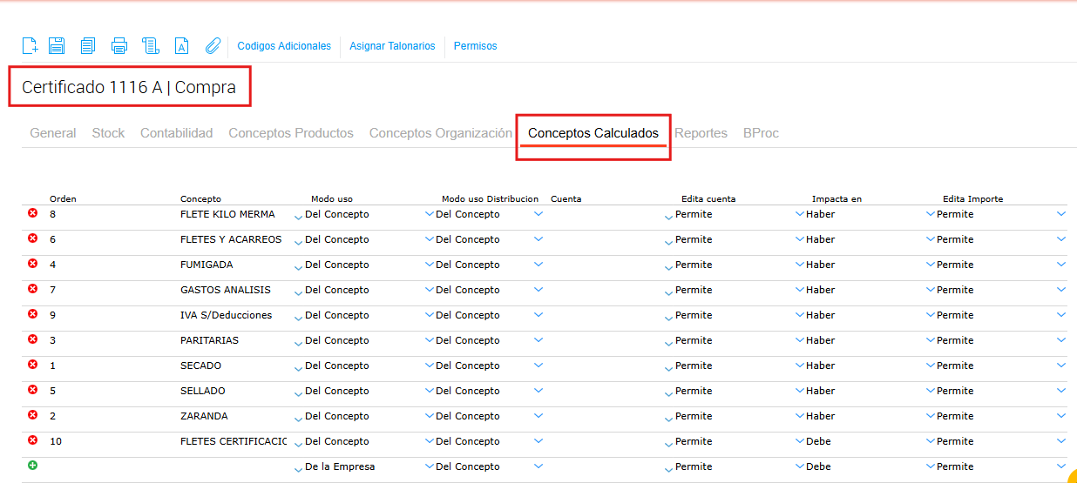This screenshot has height=483, width=1077.
Task: Open the Conceptos Productos tab
Action: tap(291, 133)
